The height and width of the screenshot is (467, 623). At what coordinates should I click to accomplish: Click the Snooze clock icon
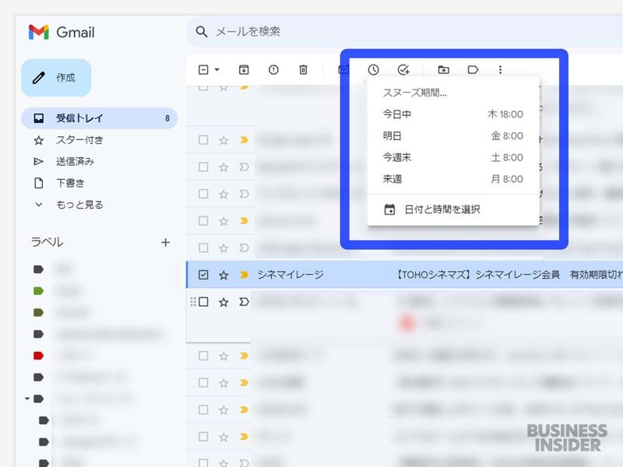373,70
